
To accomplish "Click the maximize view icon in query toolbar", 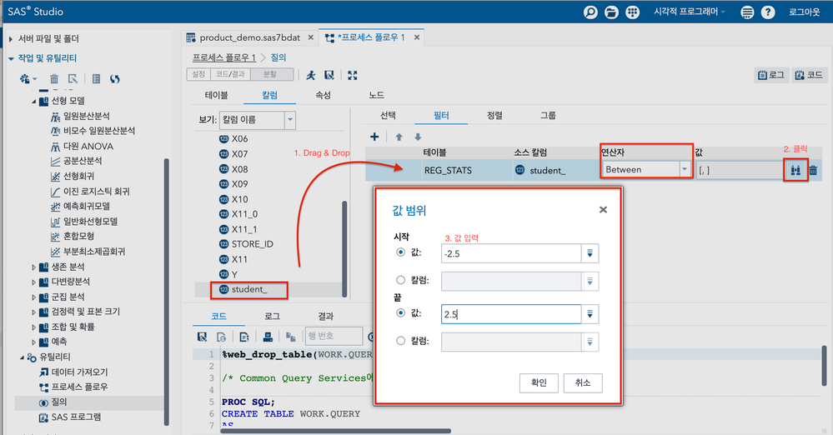I will (352, 76).
